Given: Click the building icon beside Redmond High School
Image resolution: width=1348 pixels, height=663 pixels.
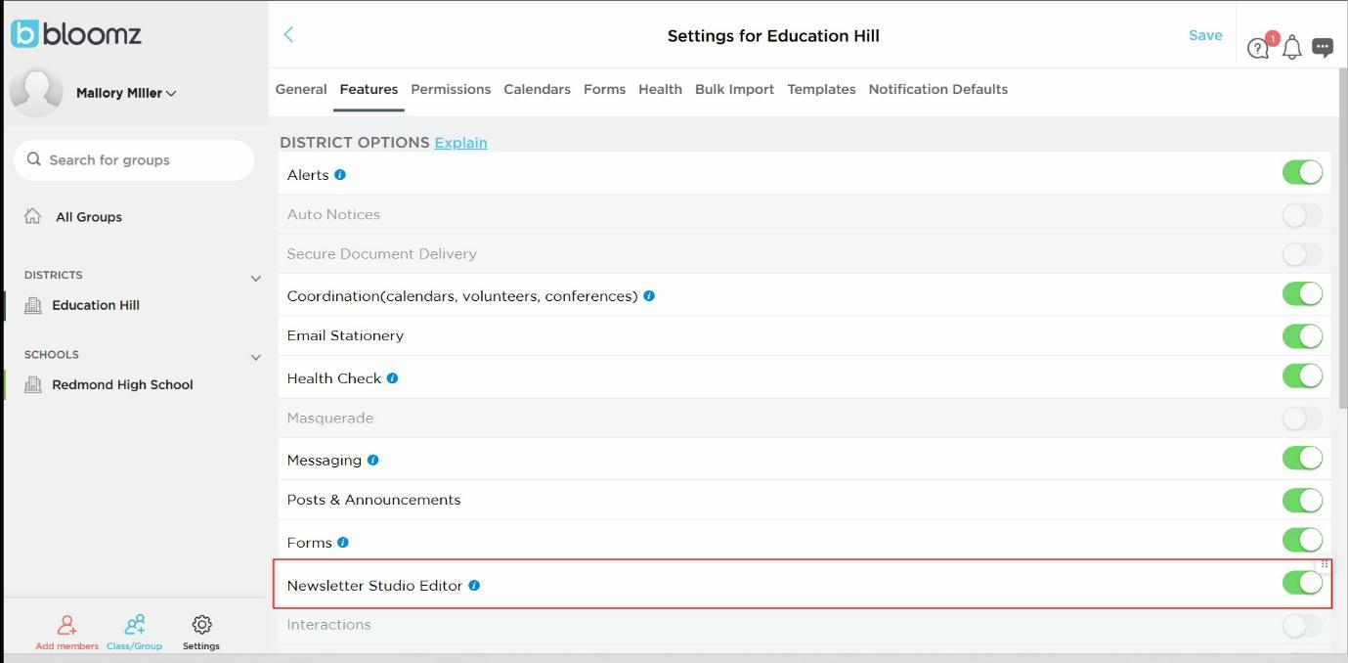Looking at the screenshot, I should [32, 384].
